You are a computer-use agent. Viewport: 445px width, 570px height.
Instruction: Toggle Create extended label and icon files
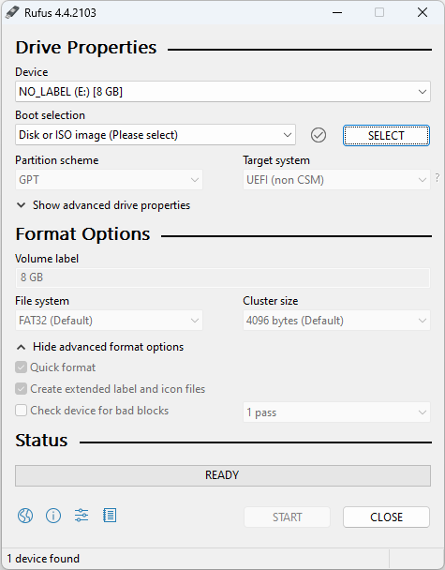coord(21,389)
